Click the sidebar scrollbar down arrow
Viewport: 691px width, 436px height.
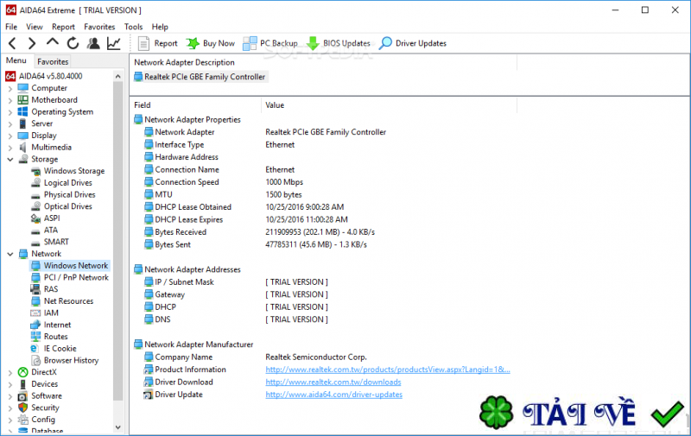(x=117, y=427)
